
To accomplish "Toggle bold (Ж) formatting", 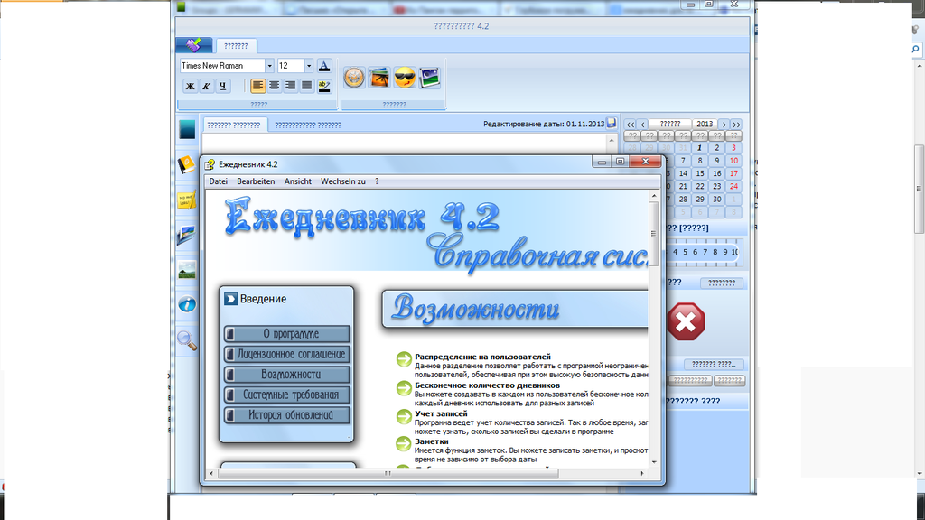I will click(190, 87).
